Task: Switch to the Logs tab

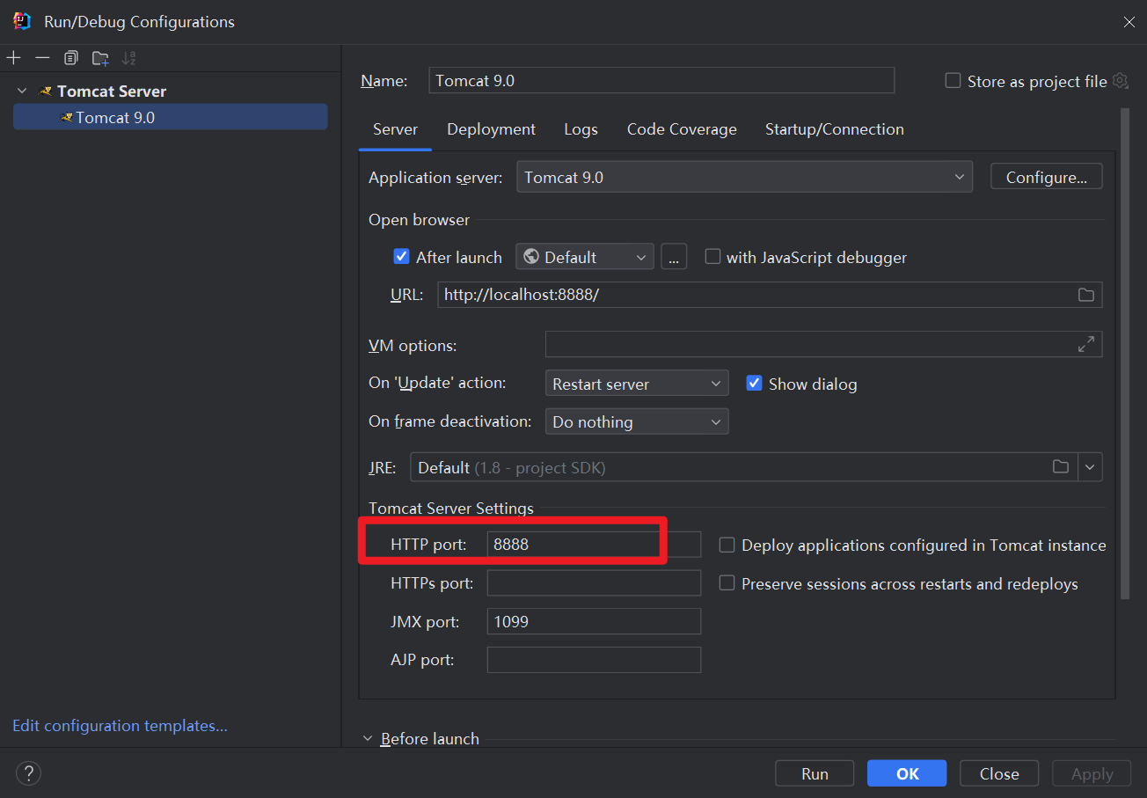Action: [x=581, y=129]
